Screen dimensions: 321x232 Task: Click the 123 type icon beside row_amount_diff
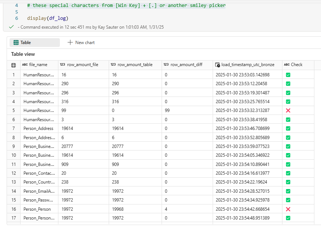[x=166, y=65]
